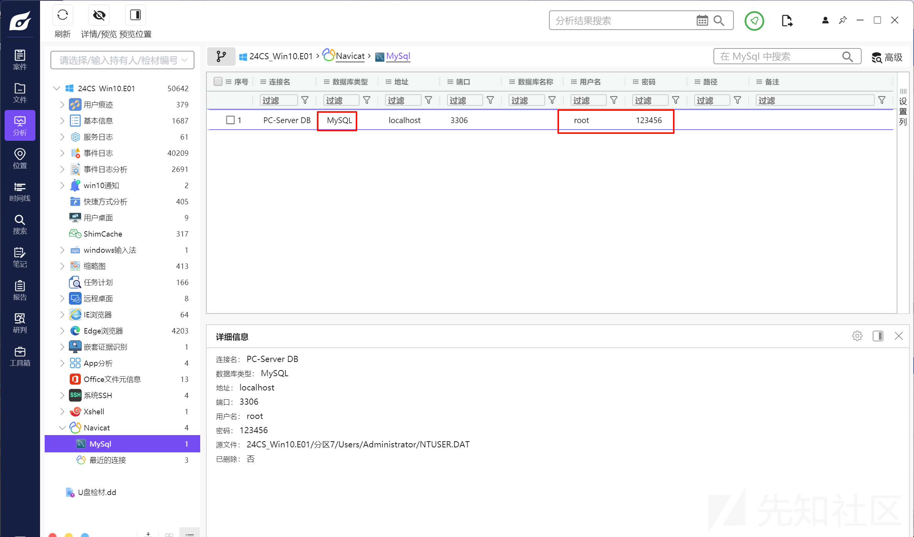Sort by the 连接名 column header
Screen dimensions: 914x537
[x=280, y=82]
